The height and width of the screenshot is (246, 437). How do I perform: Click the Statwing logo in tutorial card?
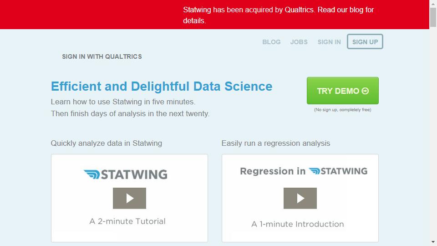[126, 174]
